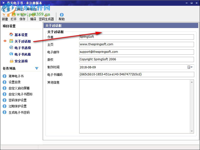This screenshot has width=200, height=150.
Task: Open the 文件 menu
Action: coord(7,9)
